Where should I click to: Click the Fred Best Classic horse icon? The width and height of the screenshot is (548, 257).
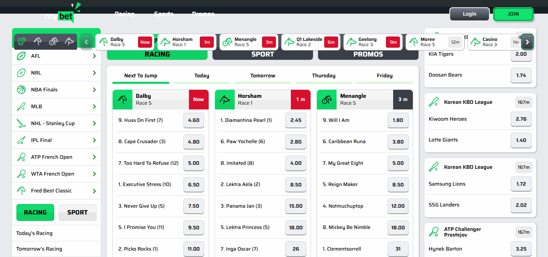coord(21,191)
